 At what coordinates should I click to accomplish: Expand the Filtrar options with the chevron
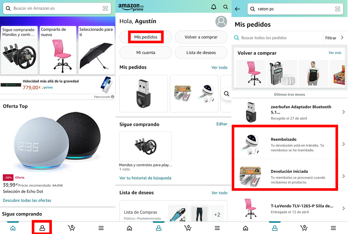pos(342,38)
